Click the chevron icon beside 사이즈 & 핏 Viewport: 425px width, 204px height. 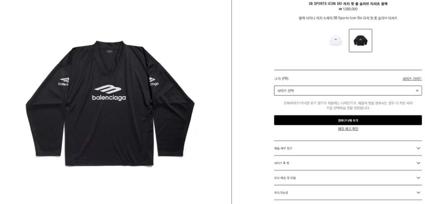pos(418,163)
